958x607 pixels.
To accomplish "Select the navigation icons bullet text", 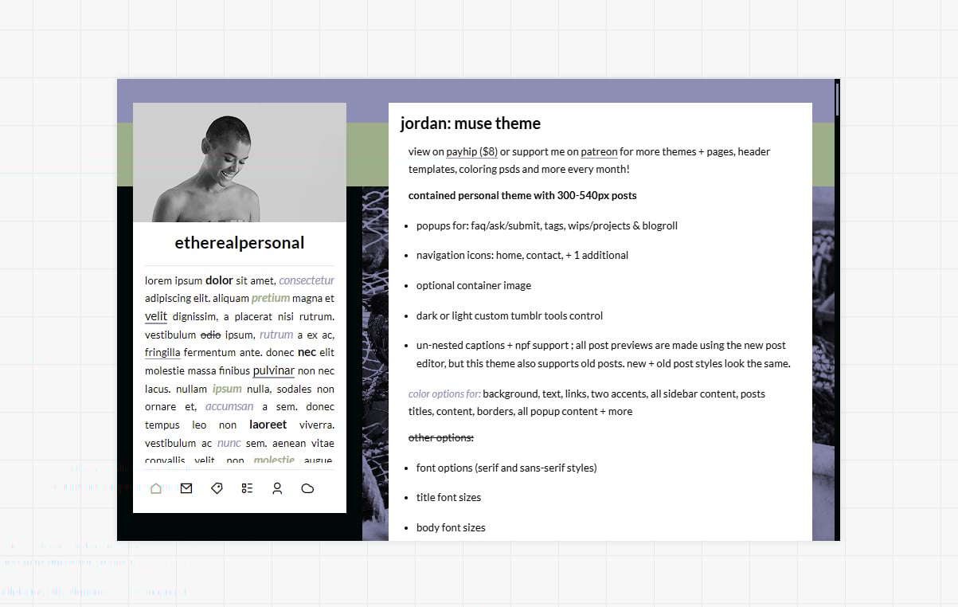I will [x=522, y=255].
